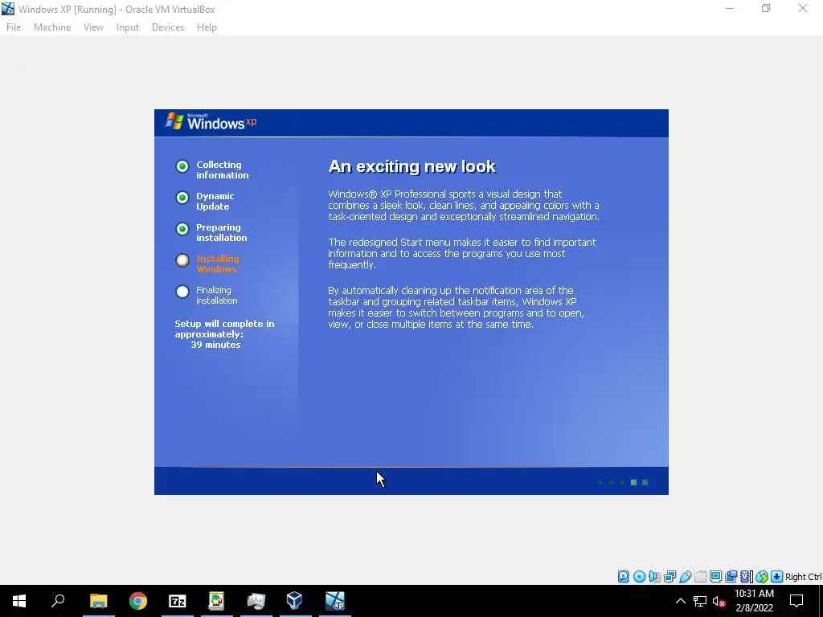Screen dimensions: 823x617
Task: Open VirtualBox Manager cube taskbar icon
Action: [x=294, y=601]
